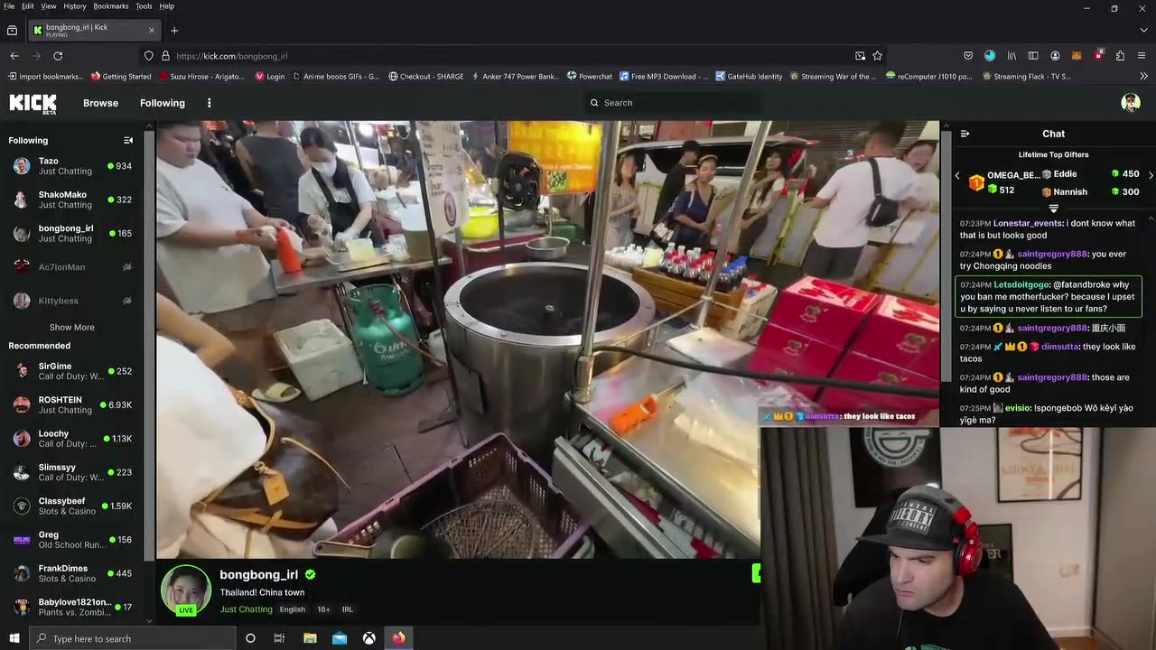This screenshot has height=650, width=1156.
Task: Bookmark this page with the star
Action: coord(877,56)
